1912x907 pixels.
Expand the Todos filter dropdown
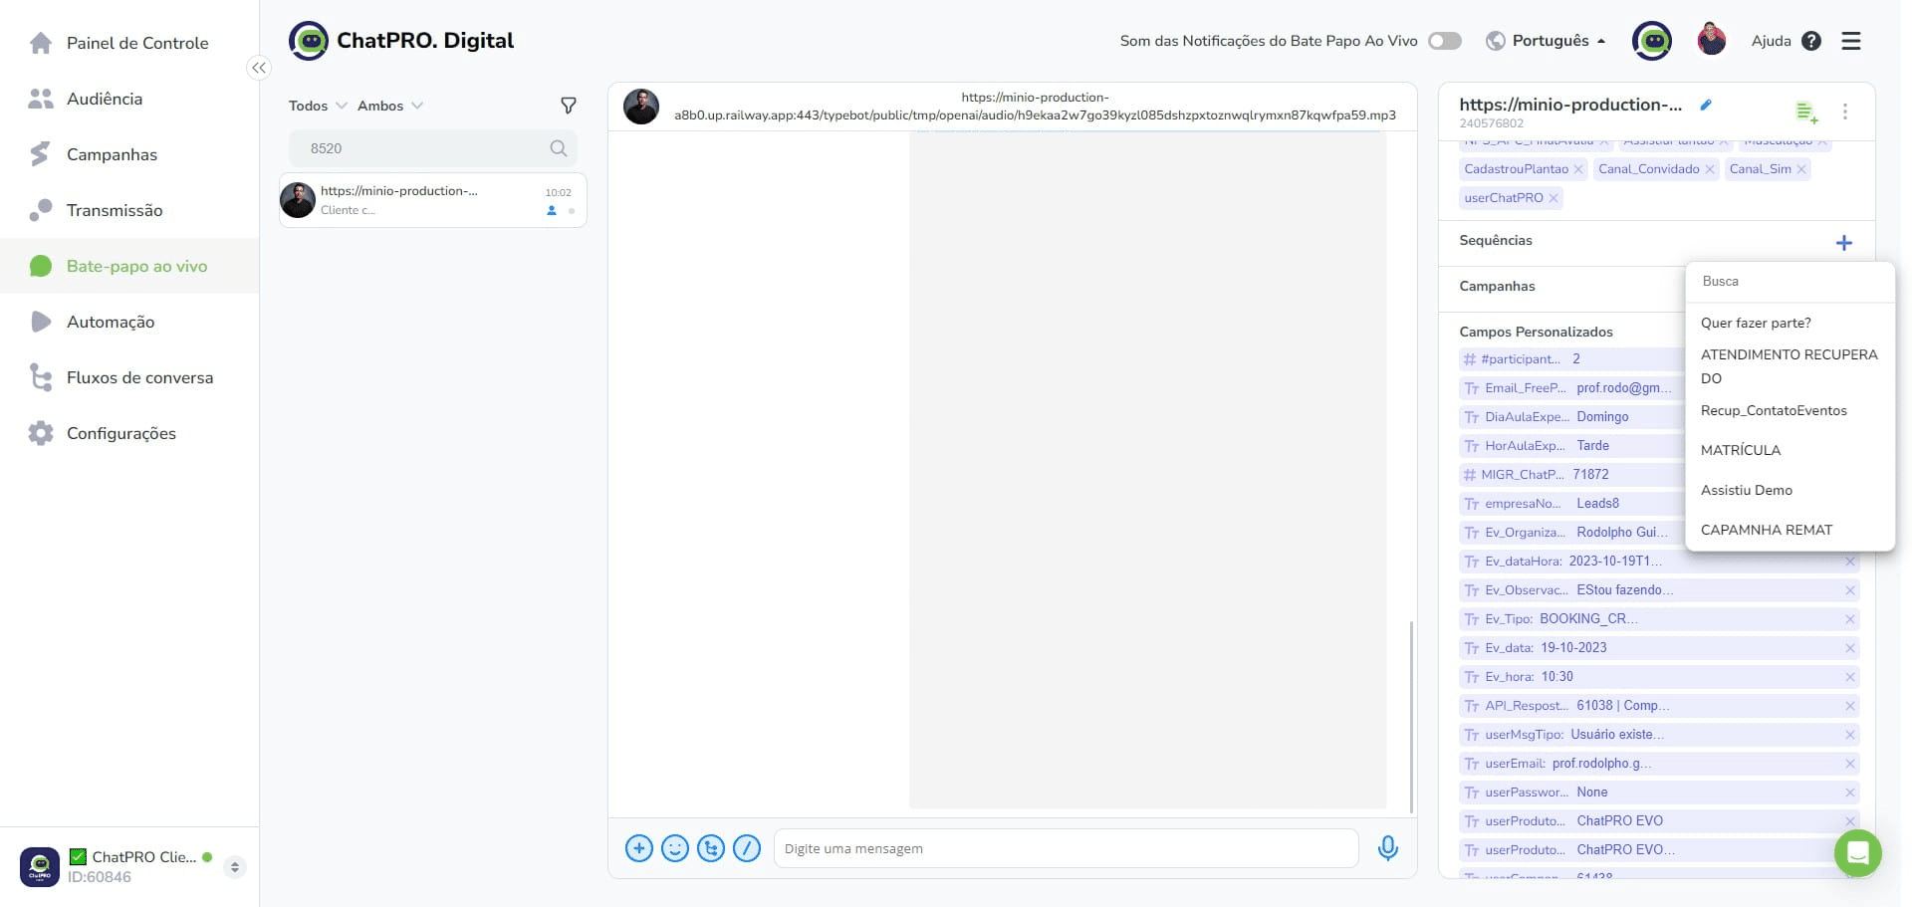[317, 106]
